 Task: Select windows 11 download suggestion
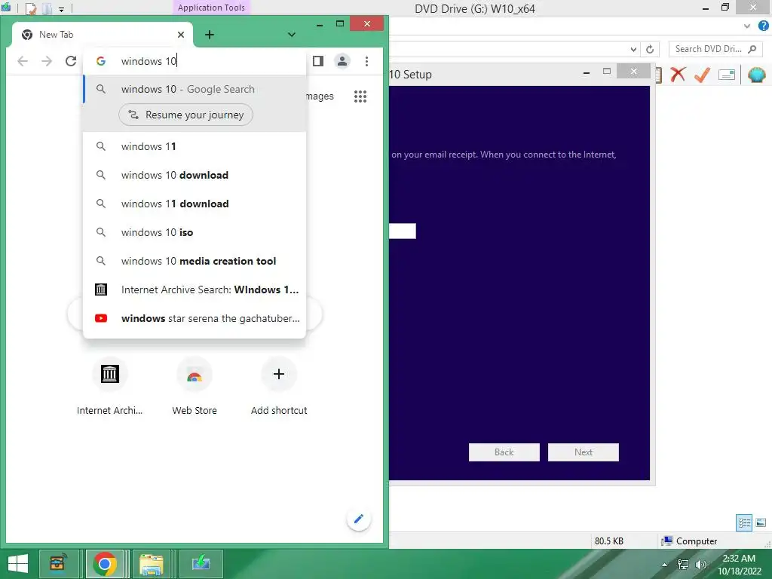pos(195,204)
